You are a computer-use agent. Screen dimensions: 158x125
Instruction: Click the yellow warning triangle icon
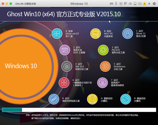(145, 4)
